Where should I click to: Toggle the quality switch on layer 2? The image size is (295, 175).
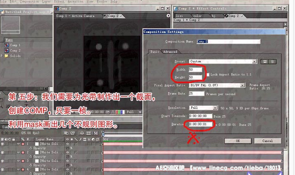pos(76,153)
